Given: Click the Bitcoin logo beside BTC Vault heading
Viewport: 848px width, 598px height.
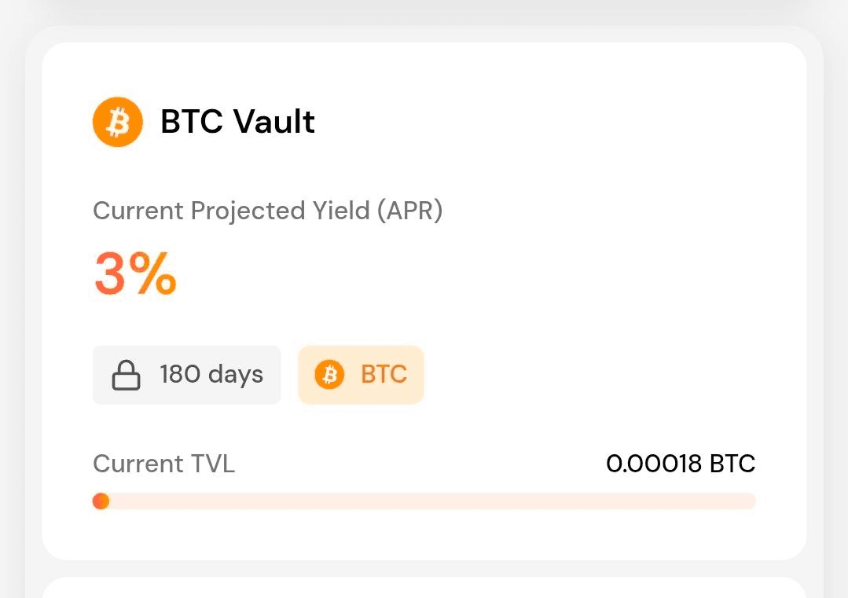Looking at the screenshot, I should [x=117, y=123].
